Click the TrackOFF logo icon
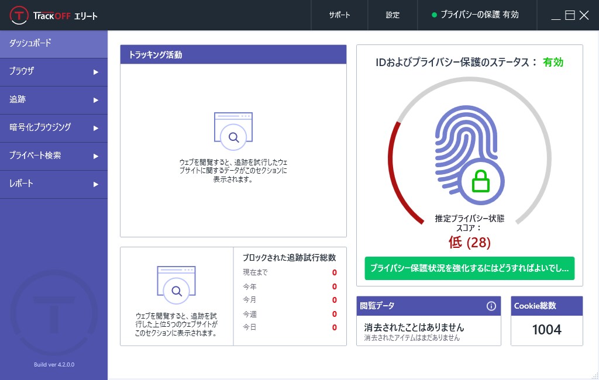 (19, 15)
